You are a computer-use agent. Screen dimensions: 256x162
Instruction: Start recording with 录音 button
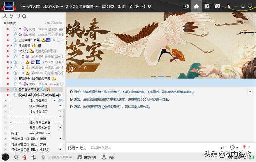click(108, 157)
